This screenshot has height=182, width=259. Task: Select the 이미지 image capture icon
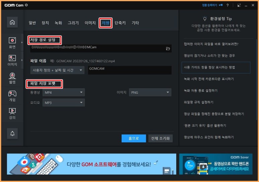pyautogui.click(x=12, y=60)
